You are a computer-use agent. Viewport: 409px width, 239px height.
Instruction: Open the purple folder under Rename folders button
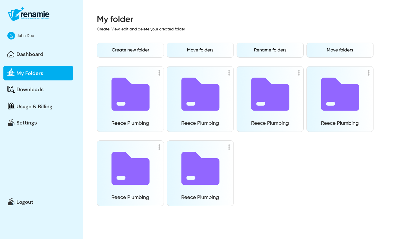tap(270, 94)
